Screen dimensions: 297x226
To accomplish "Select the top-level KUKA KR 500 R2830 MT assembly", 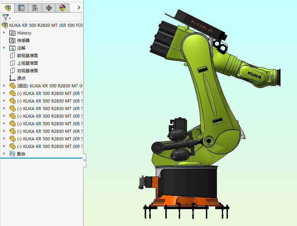I will pyautogui.click(x=42, y=25).
